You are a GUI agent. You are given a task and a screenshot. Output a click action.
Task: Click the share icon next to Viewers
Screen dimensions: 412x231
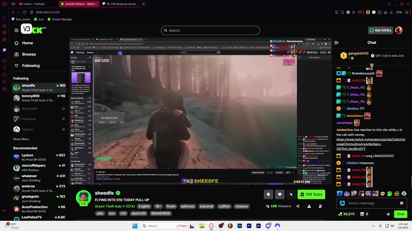[x=298, y=206]
